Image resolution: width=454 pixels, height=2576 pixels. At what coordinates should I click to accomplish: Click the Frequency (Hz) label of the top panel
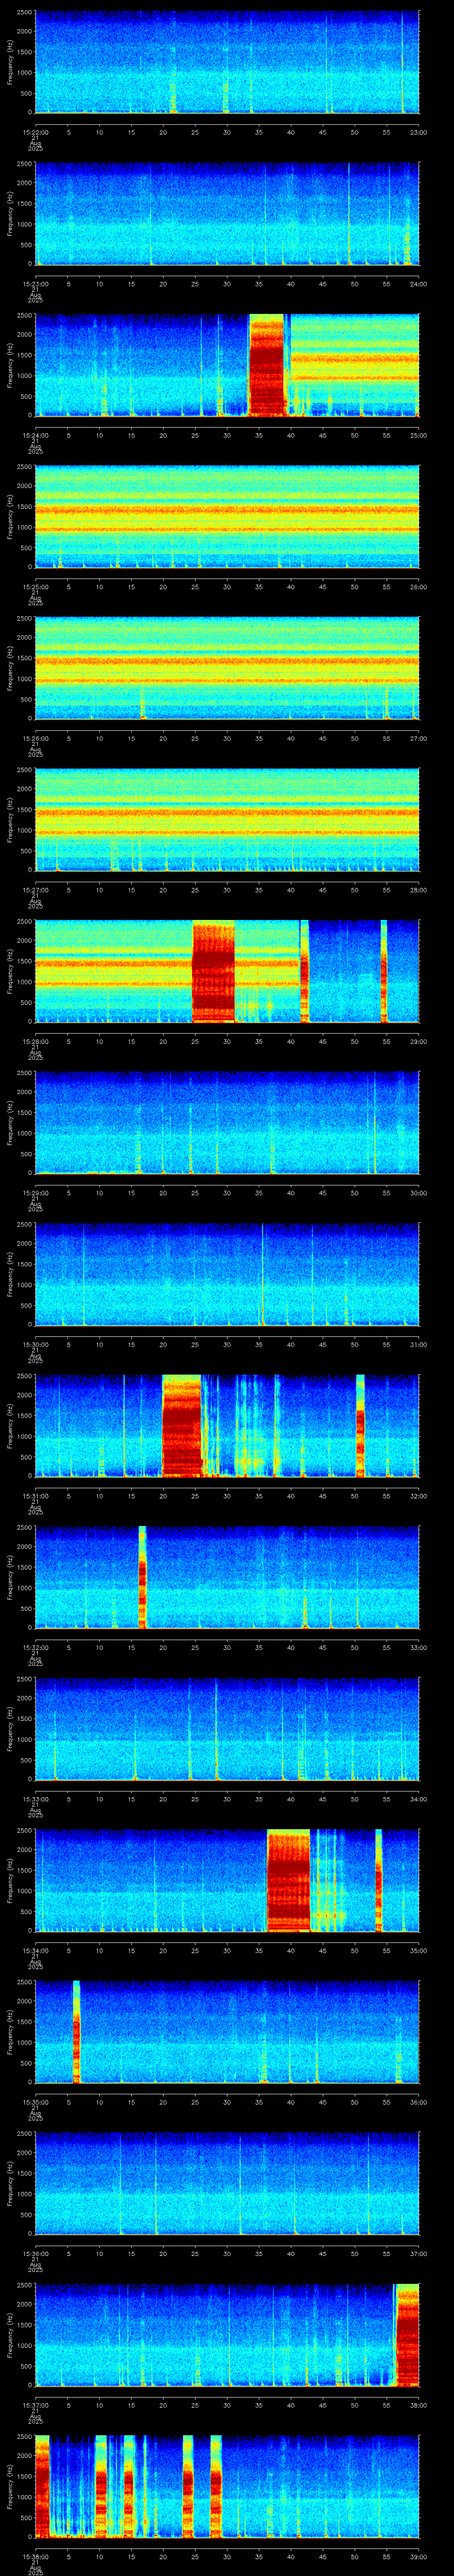[10, 63]
